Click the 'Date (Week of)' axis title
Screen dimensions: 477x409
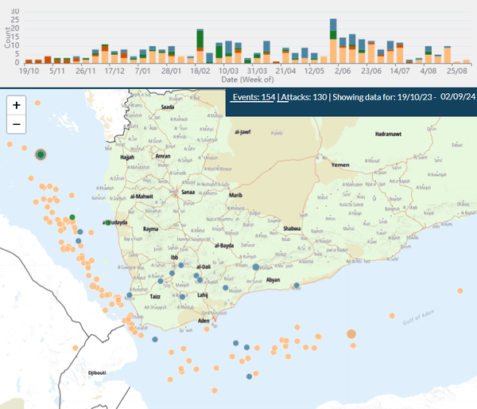pos(247,80)
